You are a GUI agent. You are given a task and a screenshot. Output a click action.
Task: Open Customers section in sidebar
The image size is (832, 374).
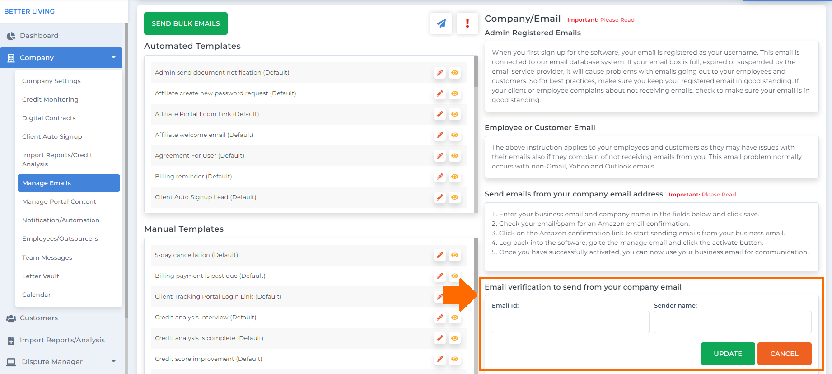coord(38,318)
